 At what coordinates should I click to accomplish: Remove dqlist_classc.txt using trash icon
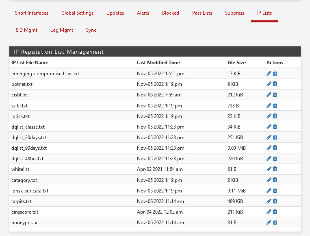point(275,127)
